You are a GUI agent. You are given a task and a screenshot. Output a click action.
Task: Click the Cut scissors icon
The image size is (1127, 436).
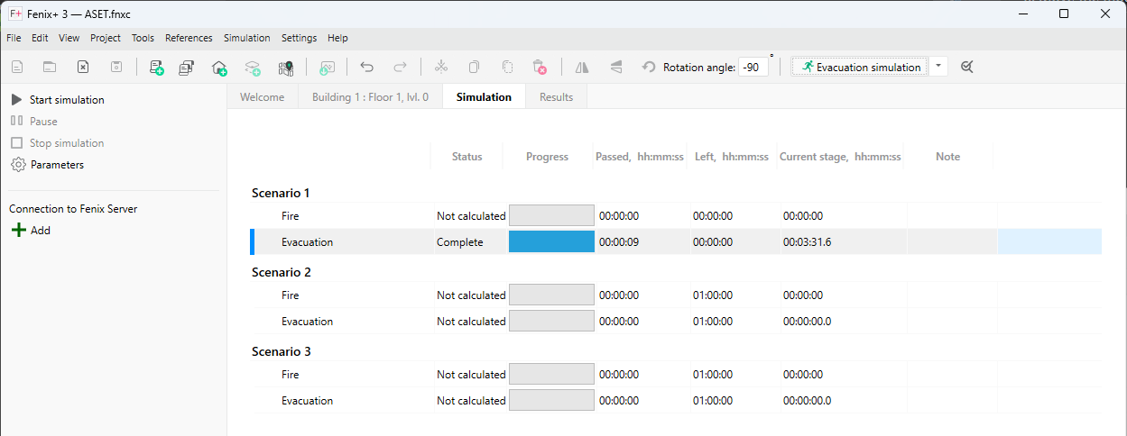(x=441, y=67)
